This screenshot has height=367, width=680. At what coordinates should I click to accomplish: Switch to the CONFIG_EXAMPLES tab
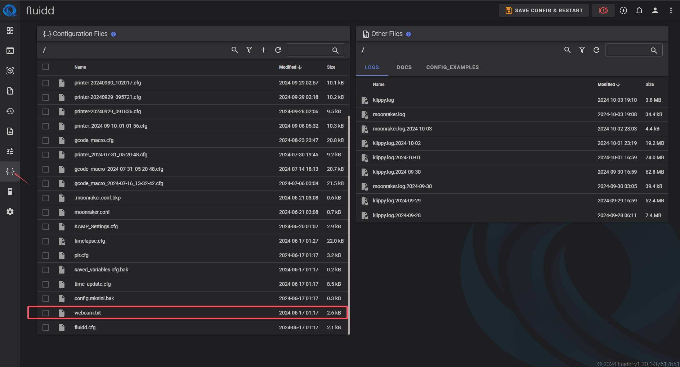452,67
